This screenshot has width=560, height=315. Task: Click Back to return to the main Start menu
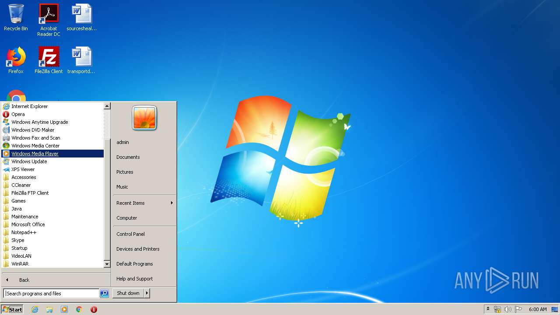coord(56,280)
